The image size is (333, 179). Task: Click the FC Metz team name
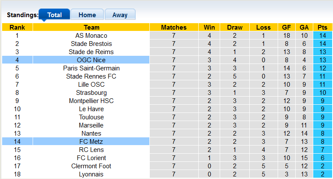click(x=91, y=142)
